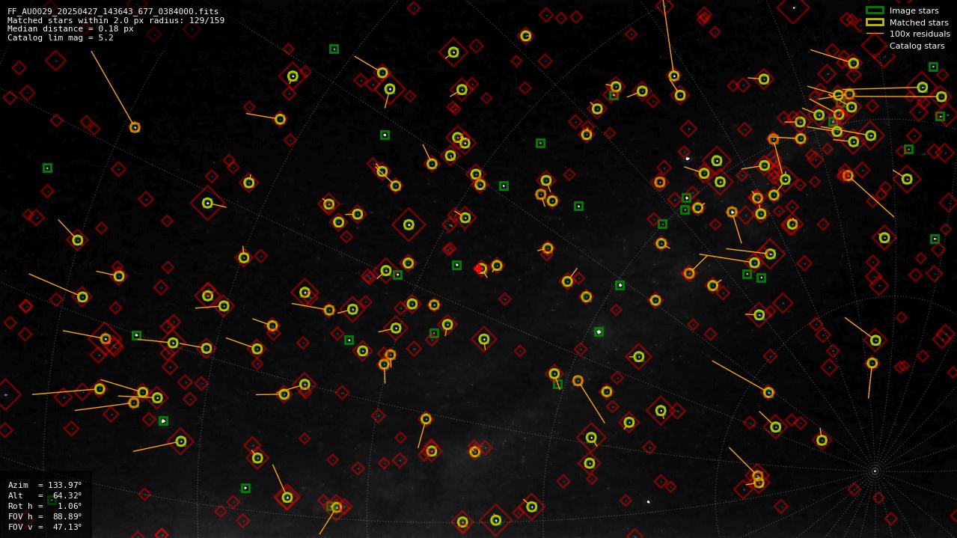This screenshot has width=957, height=538.
Task: Click the FOV v = 47.13° readout
Action: (45, 527)
